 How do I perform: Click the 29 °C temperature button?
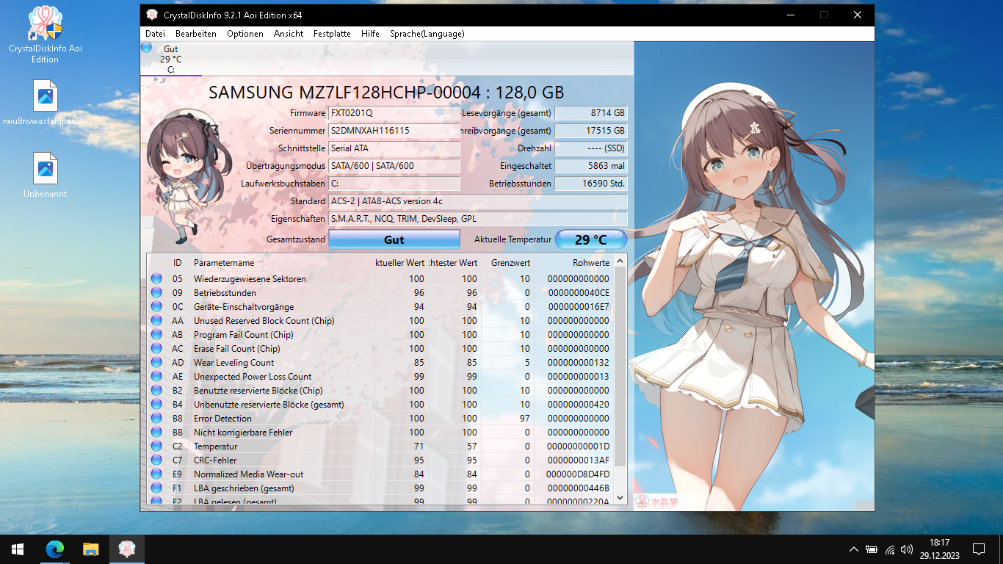click(591, 239)
